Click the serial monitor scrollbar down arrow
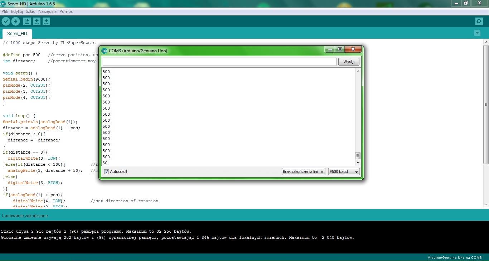Screen dimensions: 489x261 [x=358, y=163]
